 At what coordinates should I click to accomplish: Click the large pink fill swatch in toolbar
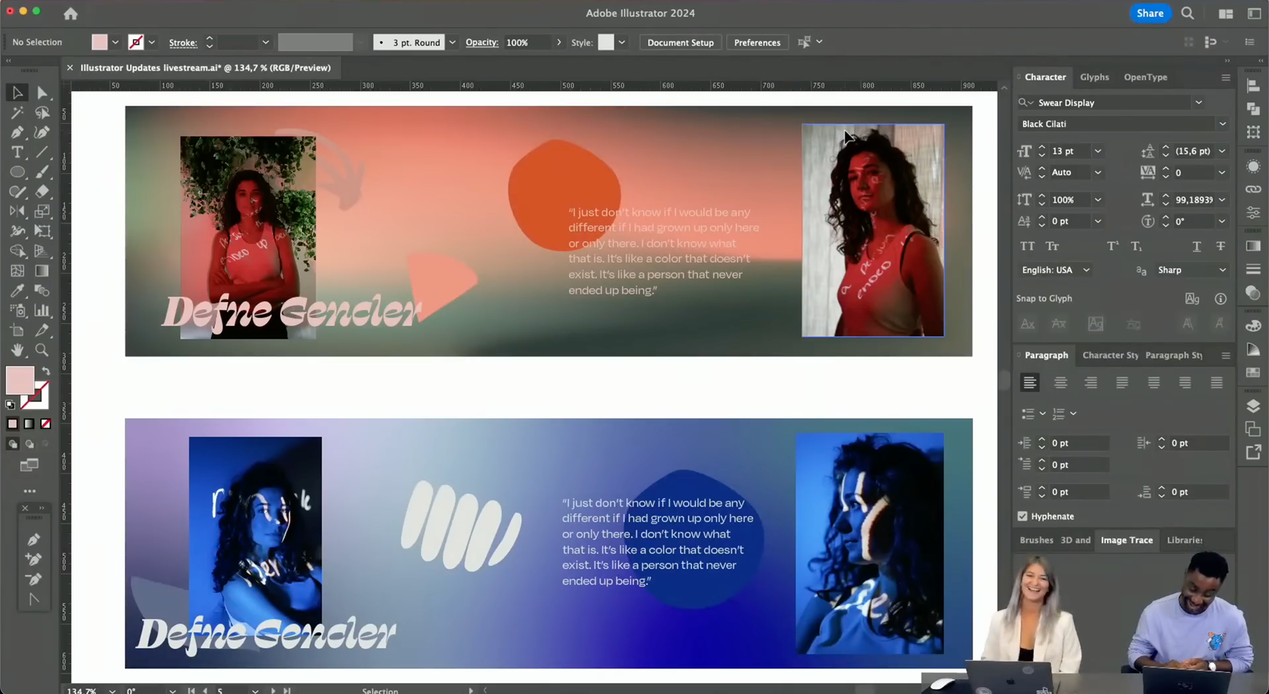[x=20, y=380]
